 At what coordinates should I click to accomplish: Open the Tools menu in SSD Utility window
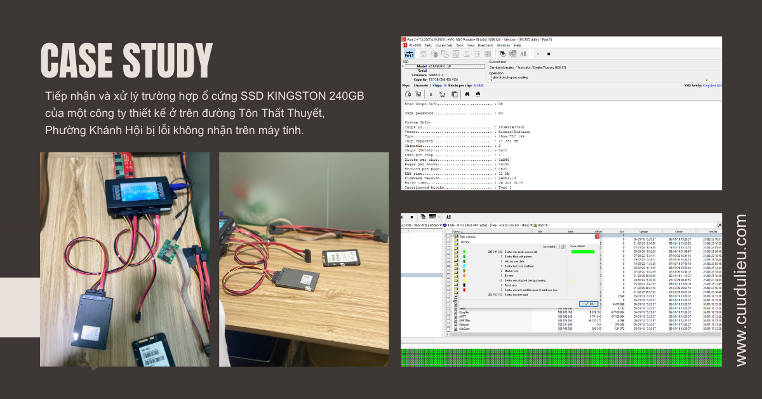(x=460, y=45)
